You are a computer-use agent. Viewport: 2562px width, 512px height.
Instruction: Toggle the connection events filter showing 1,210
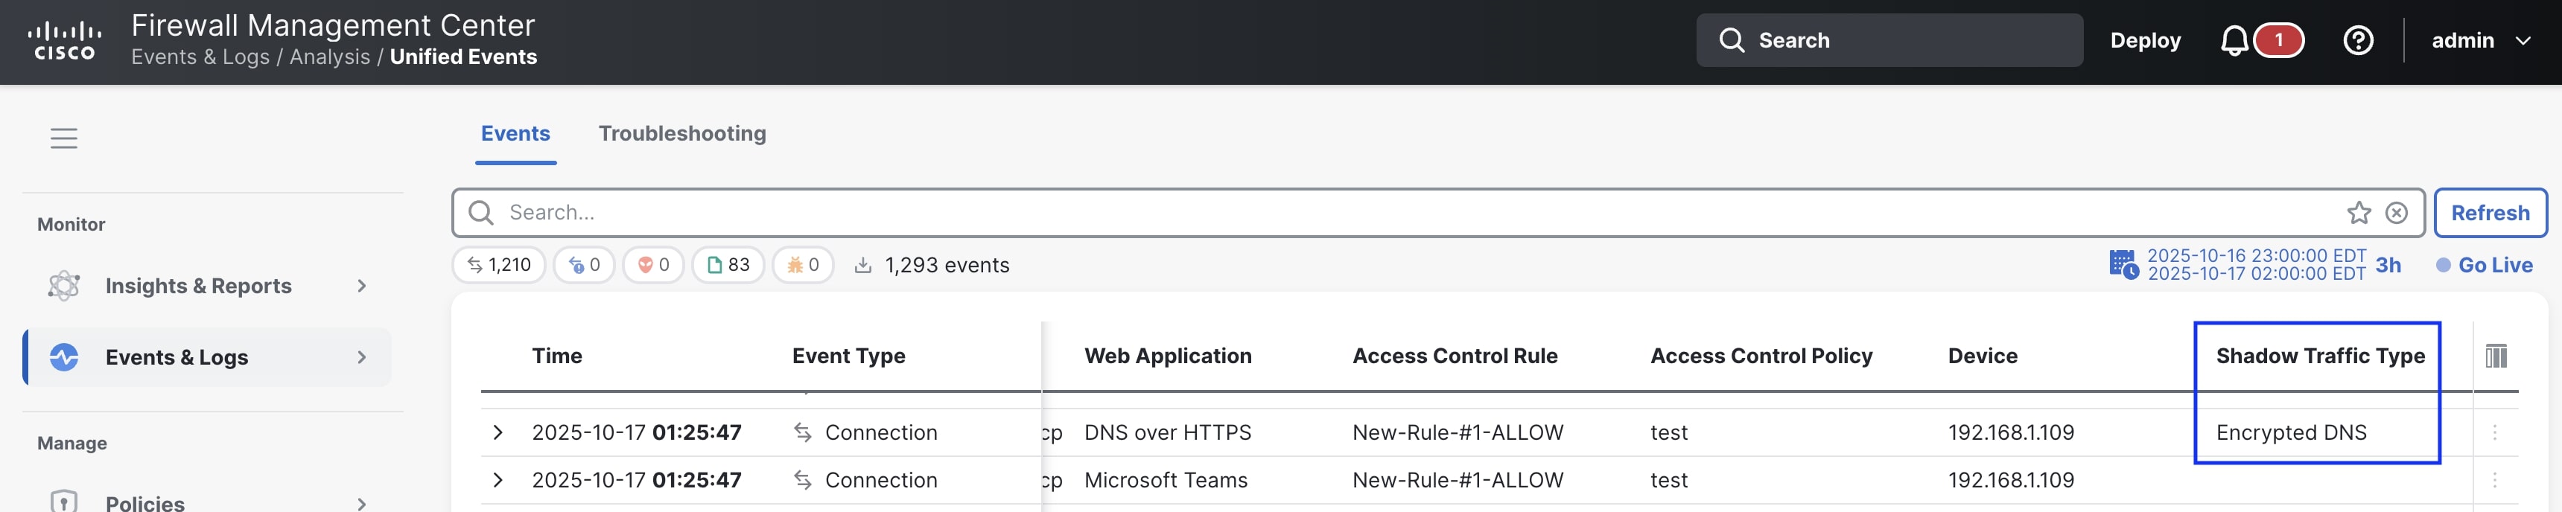point(499,266)
